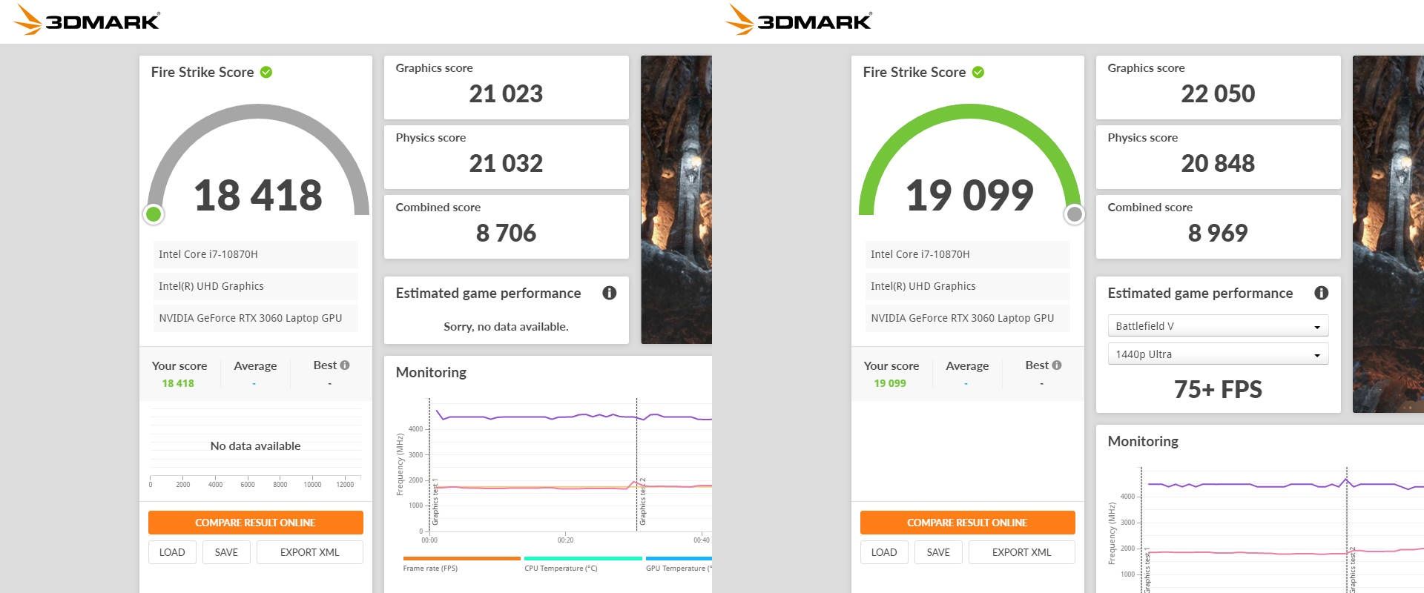1424x593 pixels.
Task: Click the Fire Strike thumbnail next to Graphics score 22 050
Action: pyautogui.click(x=1388, y=234)
